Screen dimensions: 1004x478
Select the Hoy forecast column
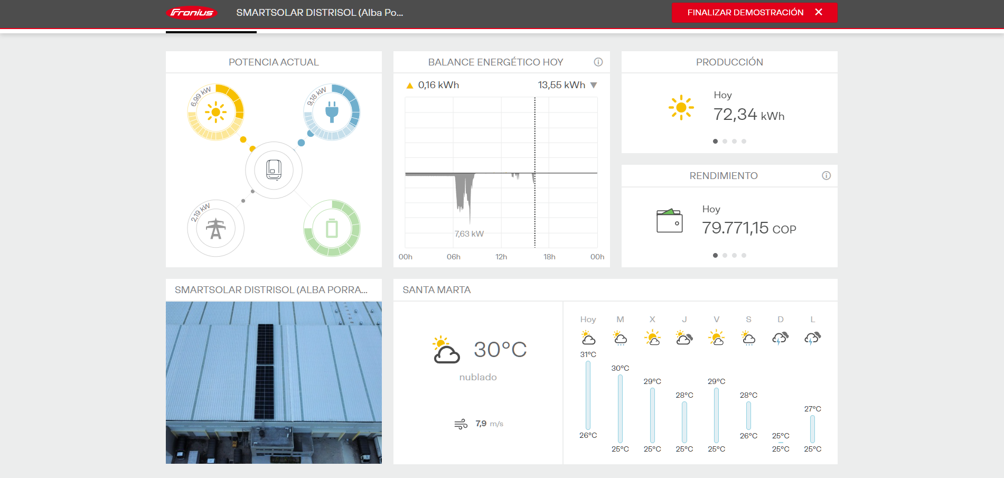[588, 383]
